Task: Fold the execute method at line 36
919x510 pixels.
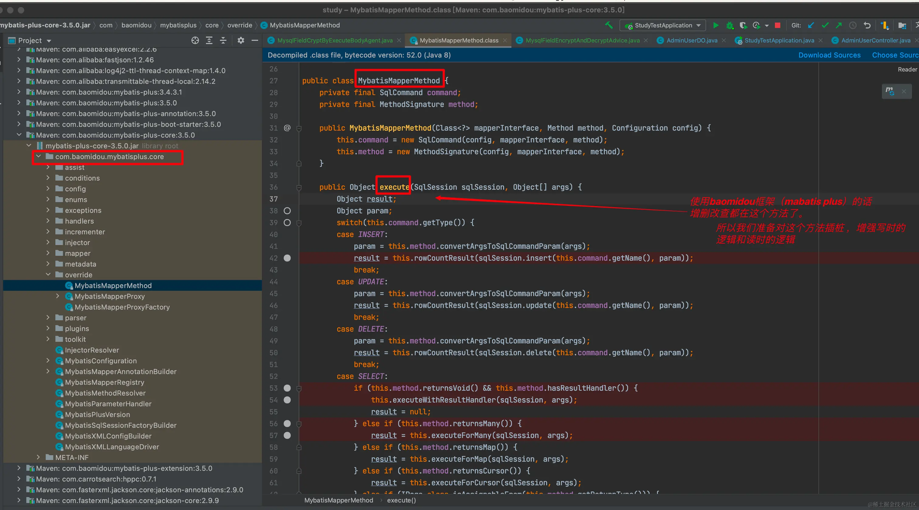Action: point(299,187)
